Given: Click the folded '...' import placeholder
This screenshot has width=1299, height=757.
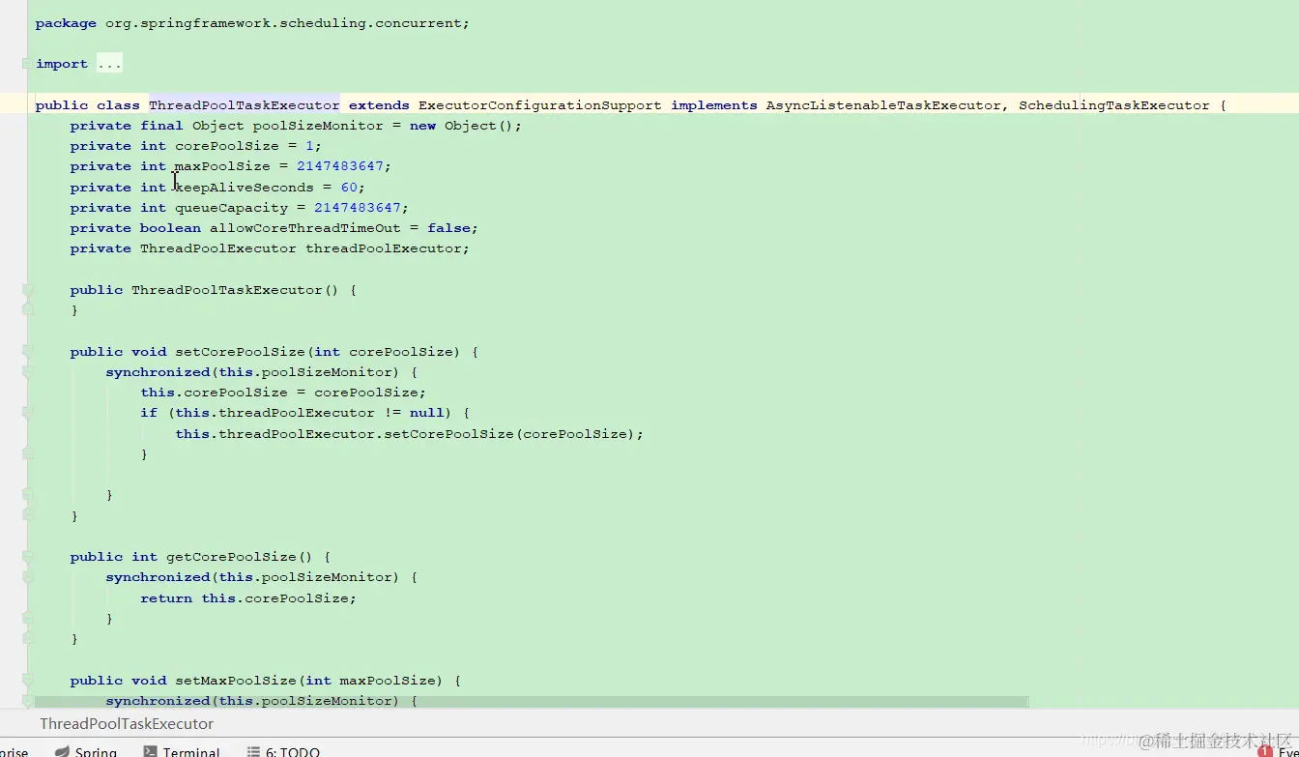Looking at the screenshot, I should pyautogui.click(x=110, y=64).
